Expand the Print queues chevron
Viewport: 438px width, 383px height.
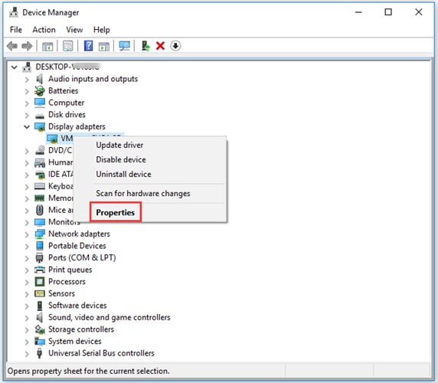(27, 270)
